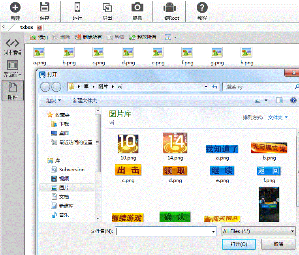The image size is (299, 255).
Task: Click the blue help icon in the dialog
Action: point(293,100)
